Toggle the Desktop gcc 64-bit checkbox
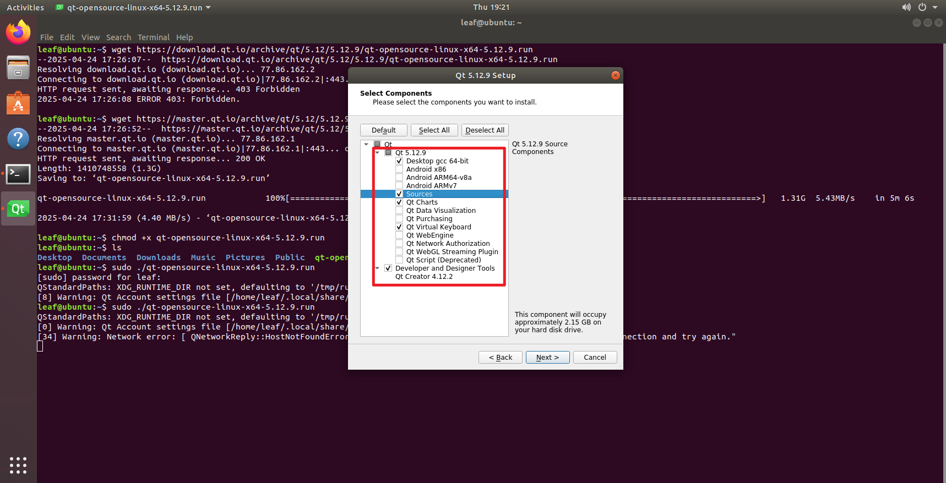The width and height of the screenshot is (946, 483). 399,161
